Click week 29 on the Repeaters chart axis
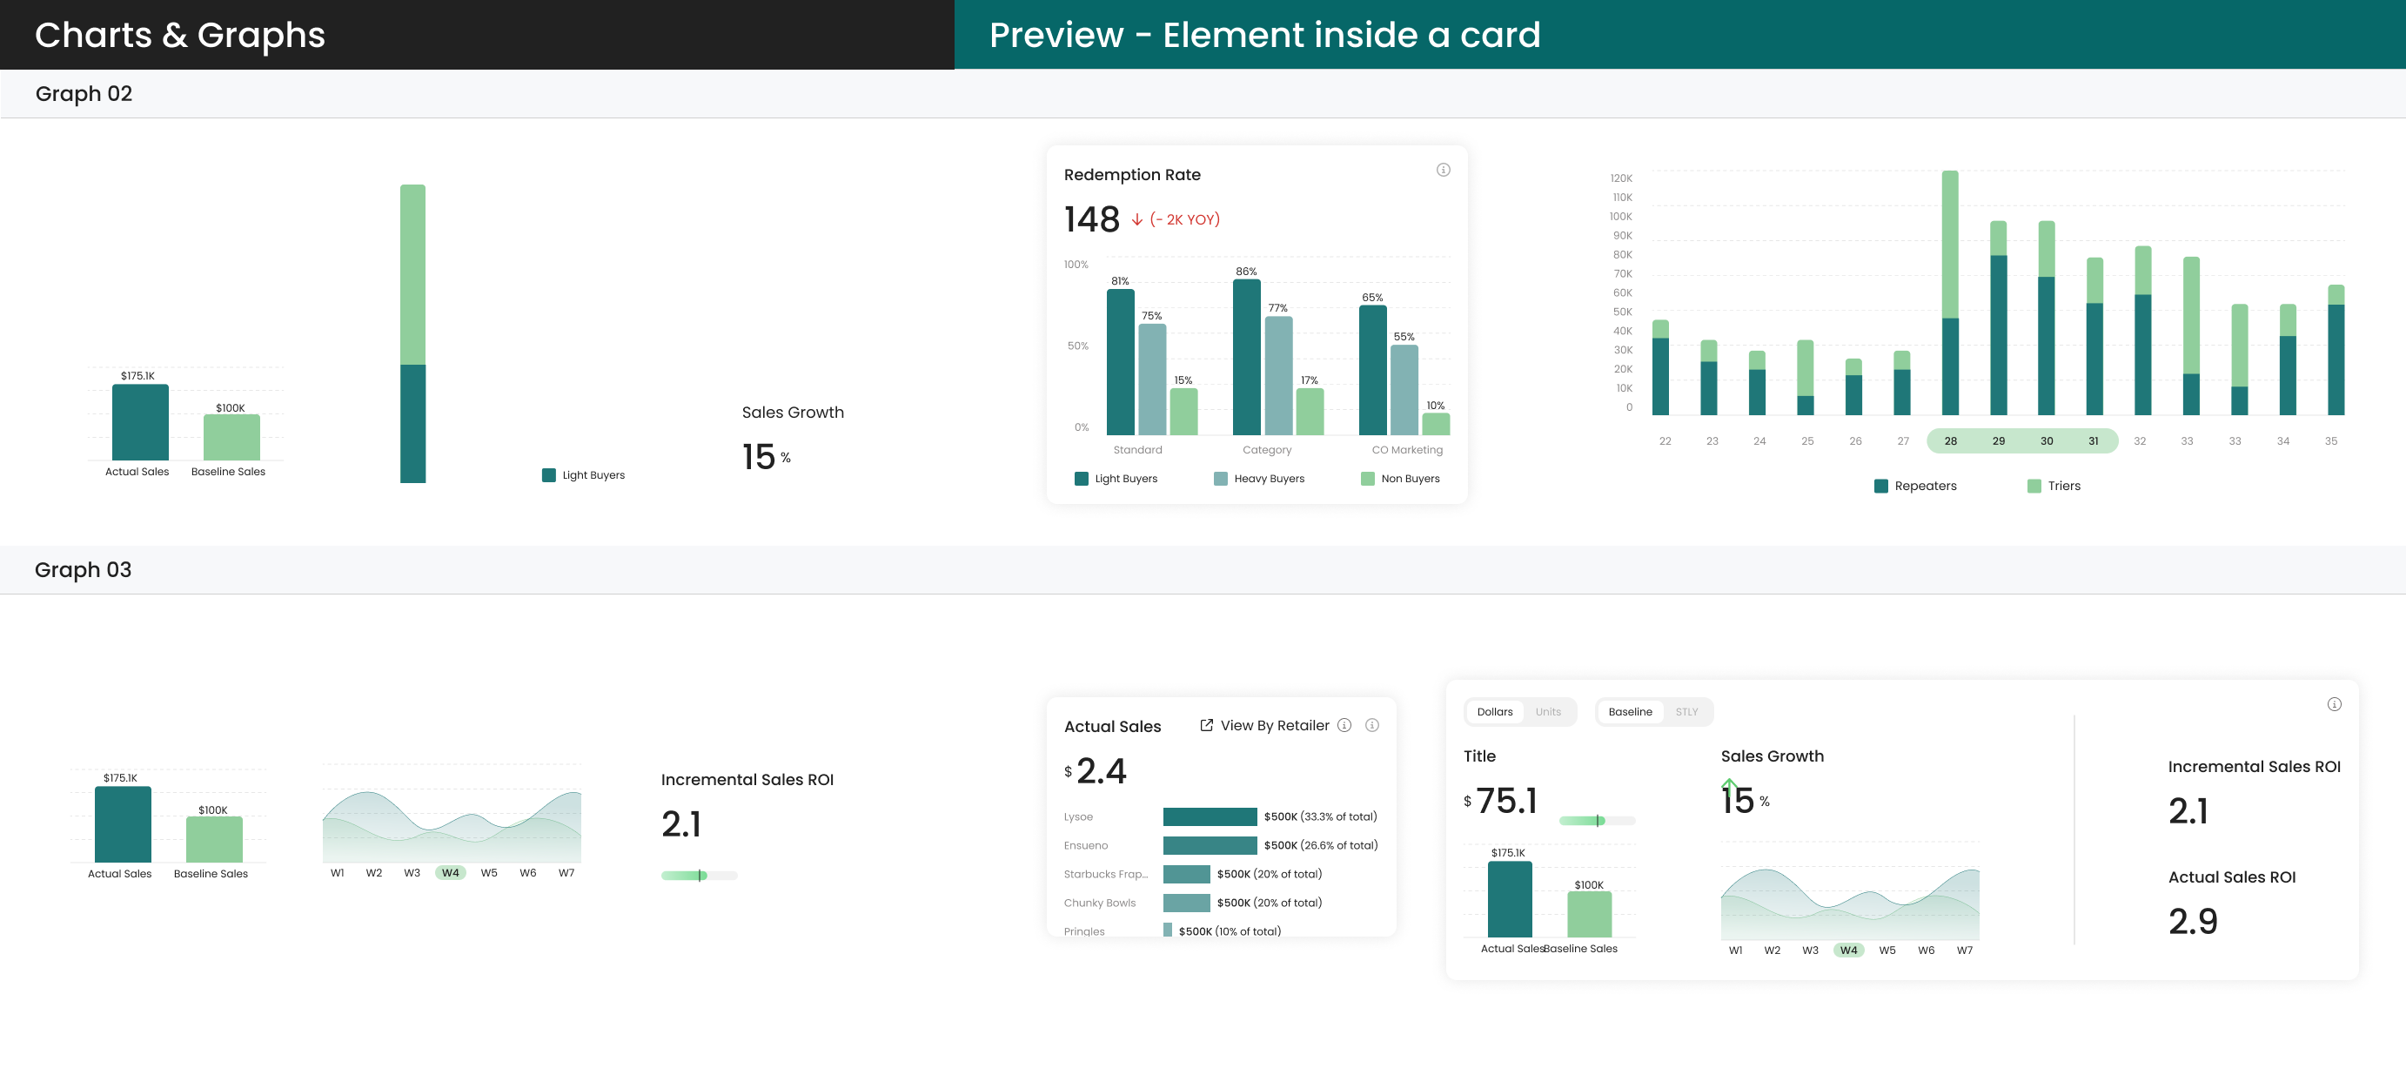Screen dimensions: 2406x1068 click(x=1998, y=441)
